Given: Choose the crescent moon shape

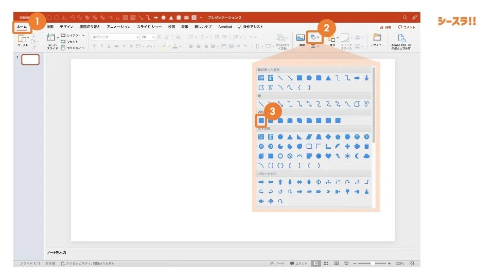Looking at the screenshot, I should 357,156.
